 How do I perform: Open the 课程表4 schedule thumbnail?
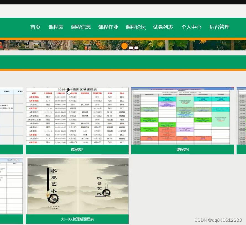[x=182, y=116]
